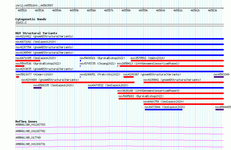Screen dimensions: 231x150
Task: Click the purple bar under nsv6589335
Action: [37, 88]
